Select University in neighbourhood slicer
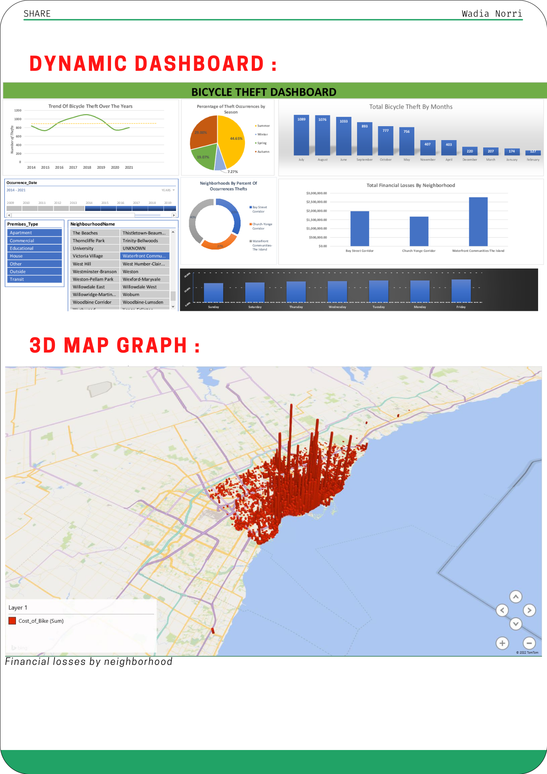 95,248
